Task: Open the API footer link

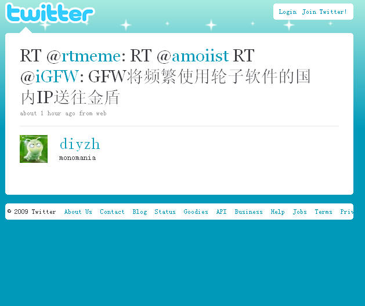Action: [221, 212]
